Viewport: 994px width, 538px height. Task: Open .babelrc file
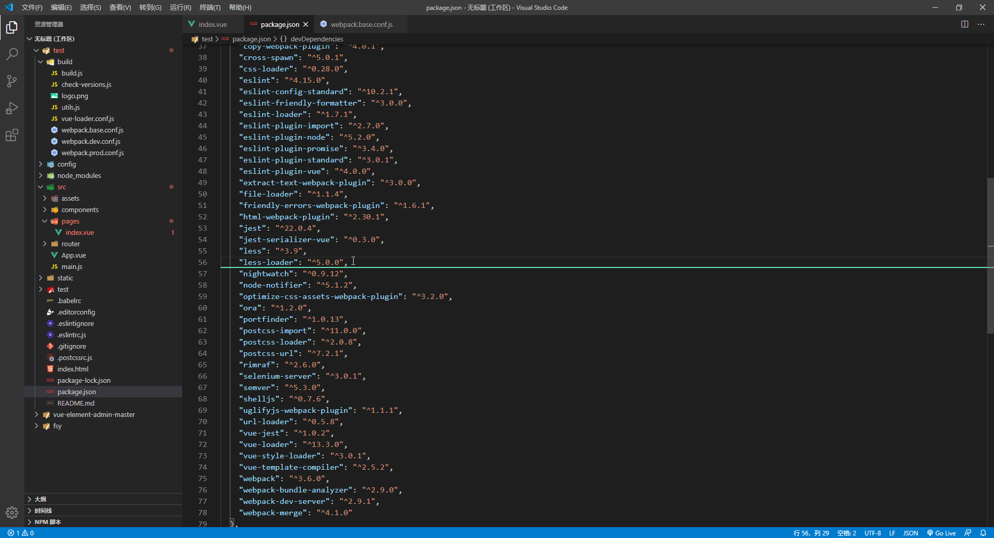[103, 301]
